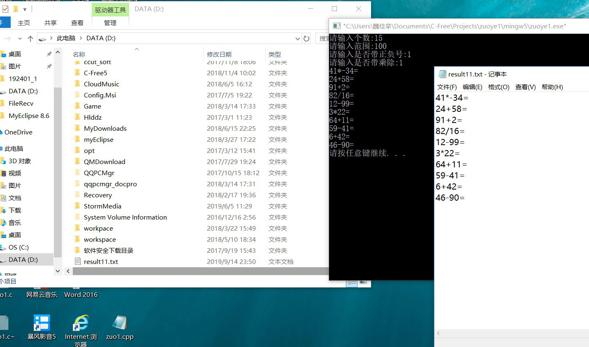Click the CloudMusic folder icon
The width and height of the screenshot is (589, 347).
(77, 84)
